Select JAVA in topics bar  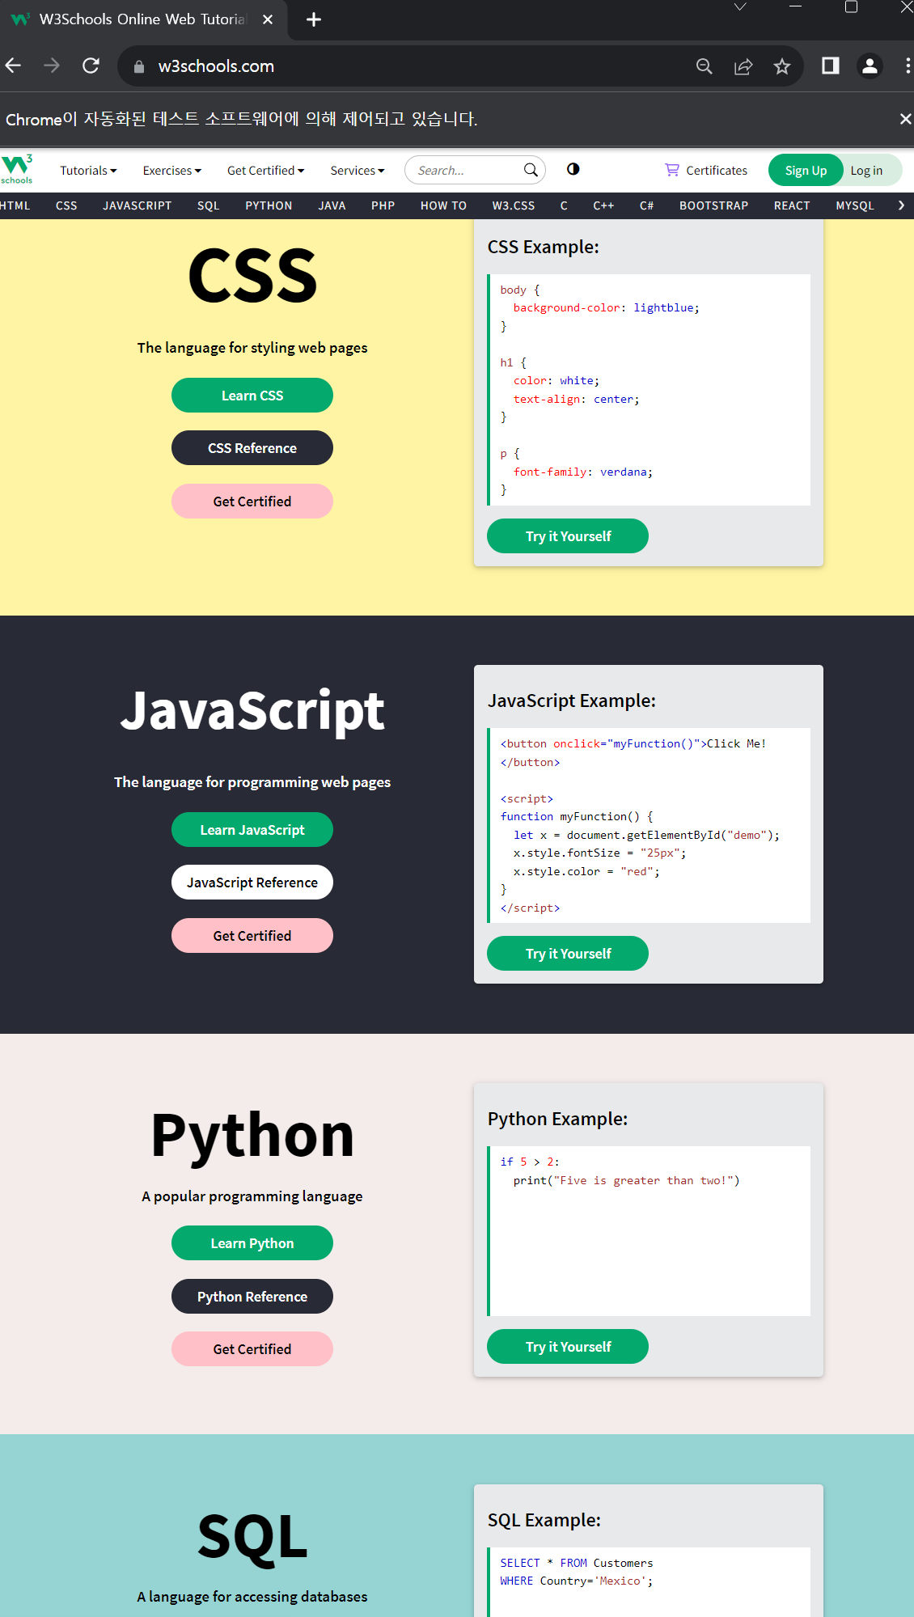(x=332, y=205)
